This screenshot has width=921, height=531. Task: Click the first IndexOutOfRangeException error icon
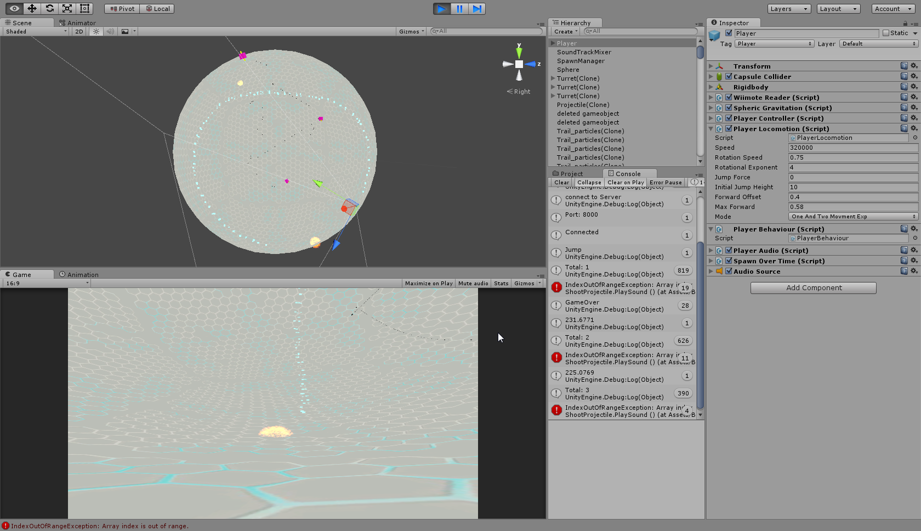click(556, 287)
